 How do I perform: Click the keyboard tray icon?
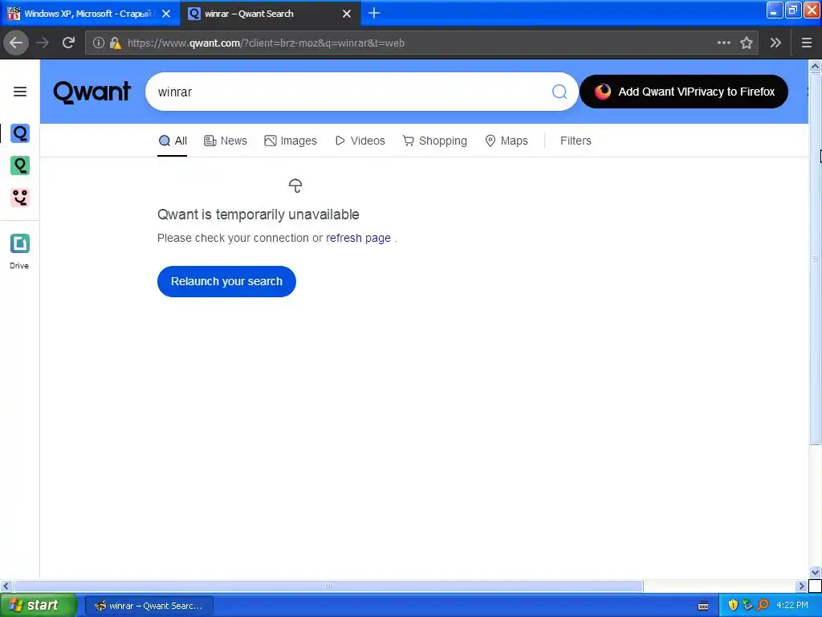point(703,606)
